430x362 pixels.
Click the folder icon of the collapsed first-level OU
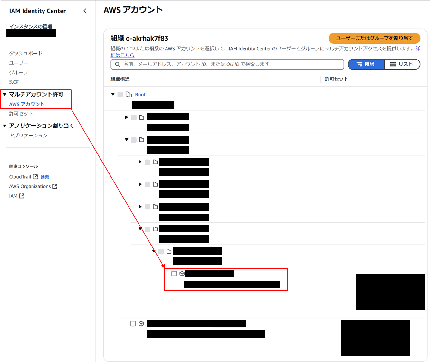[x=142, y=117]
